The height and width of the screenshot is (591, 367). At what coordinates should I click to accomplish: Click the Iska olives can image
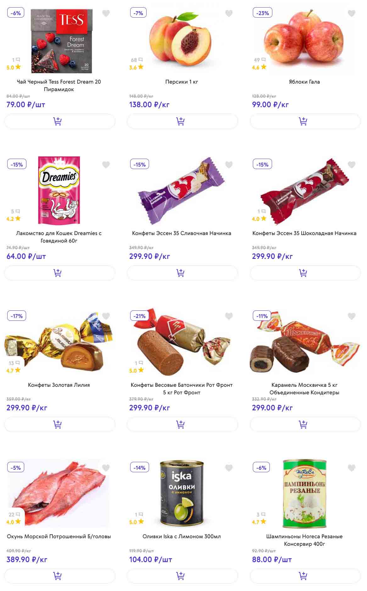[x=182, y=494]
